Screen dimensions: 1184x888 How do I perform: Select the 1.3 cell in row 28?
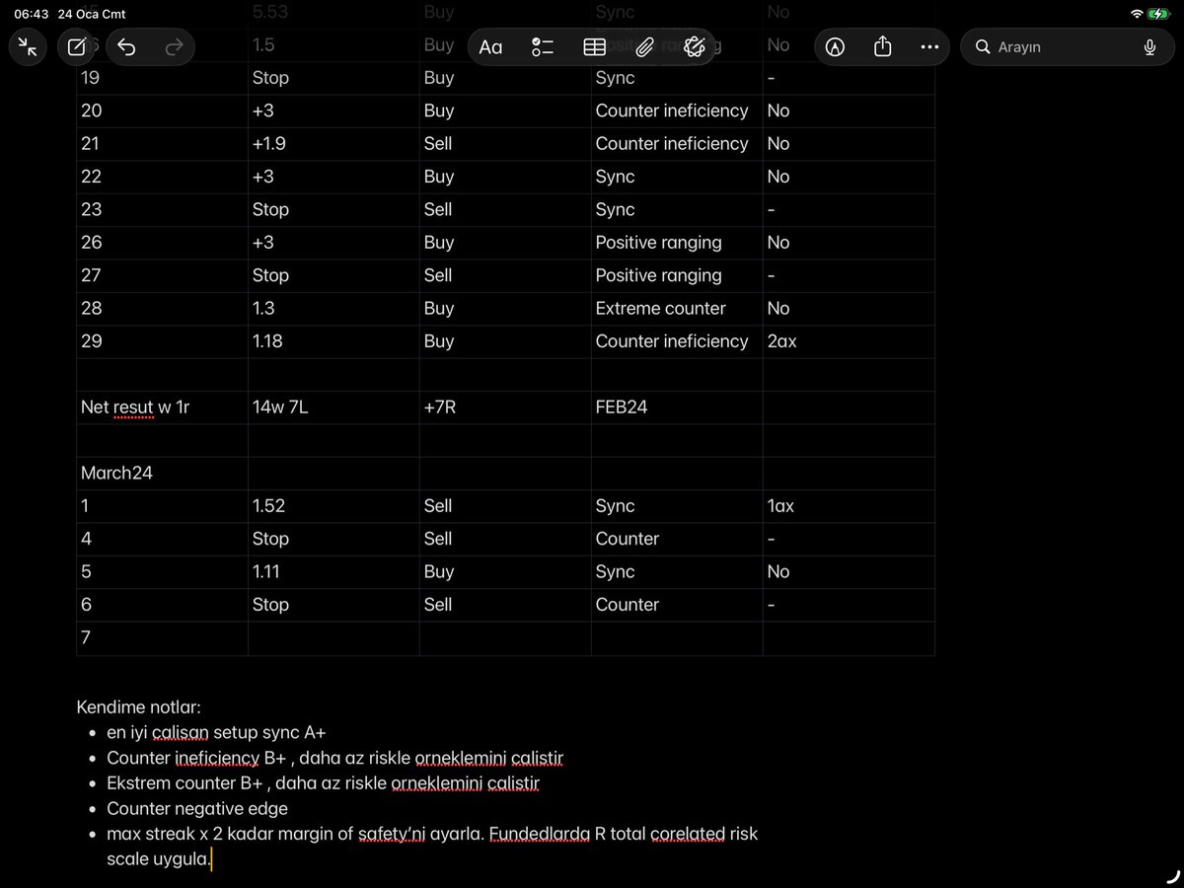point(333,308)
